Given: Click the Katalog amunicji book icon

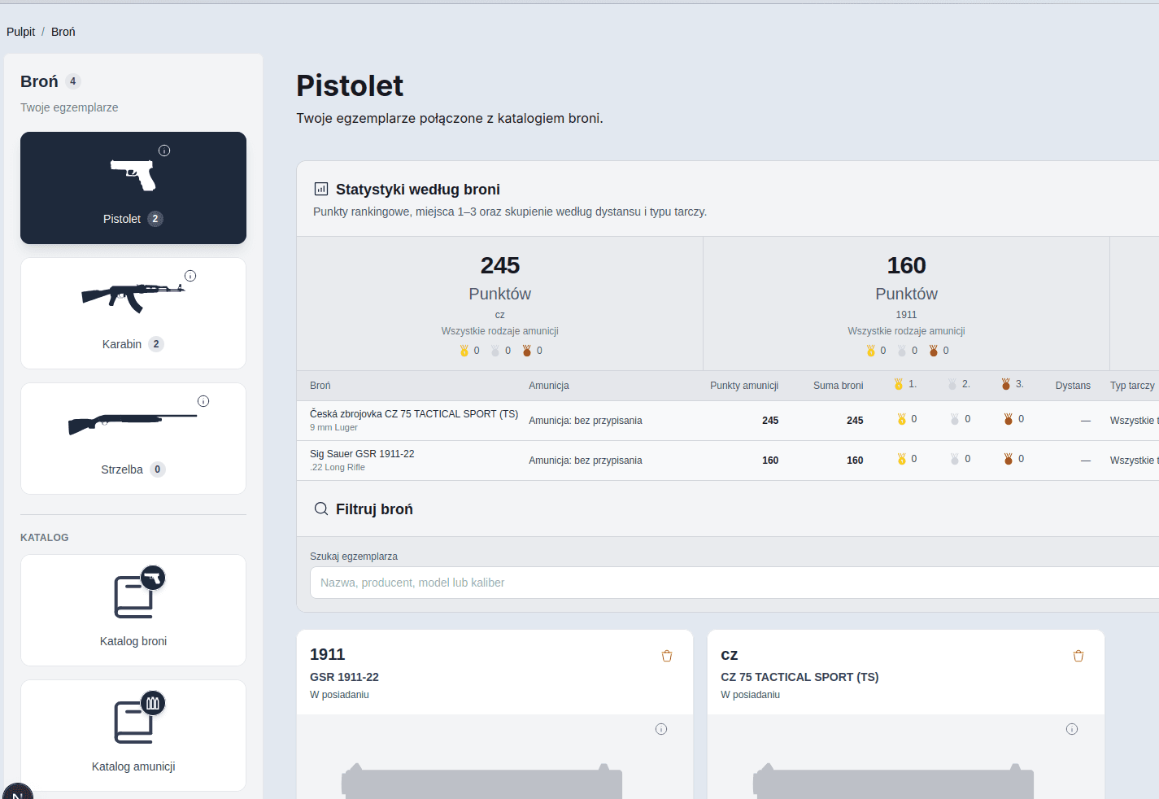Looking at the screenshot, I should 133,723.
